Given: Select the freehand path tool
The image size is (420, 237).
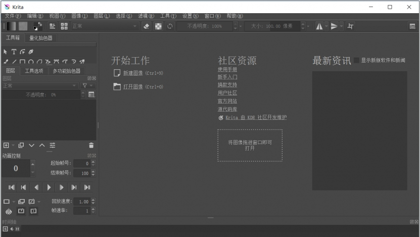Looking at the screenshot, I should [65, 62].
